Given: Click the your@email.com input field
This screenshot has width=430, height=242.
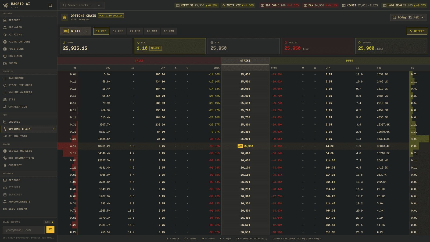Looking at the screenshot, I should click(24, 230).
